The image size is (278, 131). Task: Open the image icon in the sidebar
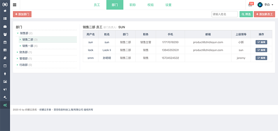(x=5, y=82)
